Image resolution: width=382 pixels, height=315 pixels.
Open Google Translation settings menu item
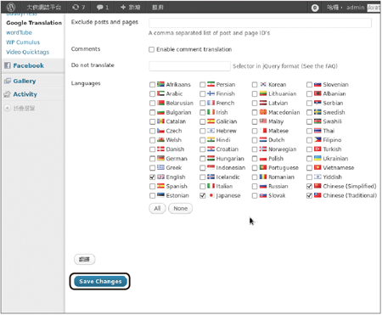34,23
